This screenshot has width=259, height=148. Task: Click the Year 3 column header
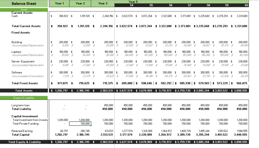[103, 3]
